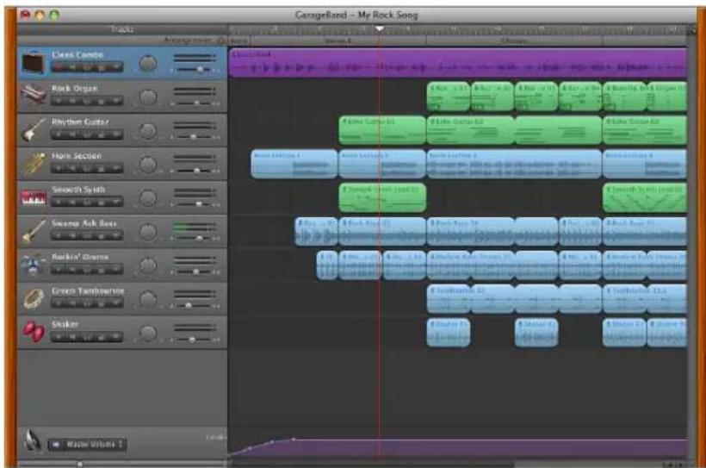Click the playhead marker in the ruler

click(380, 28)
